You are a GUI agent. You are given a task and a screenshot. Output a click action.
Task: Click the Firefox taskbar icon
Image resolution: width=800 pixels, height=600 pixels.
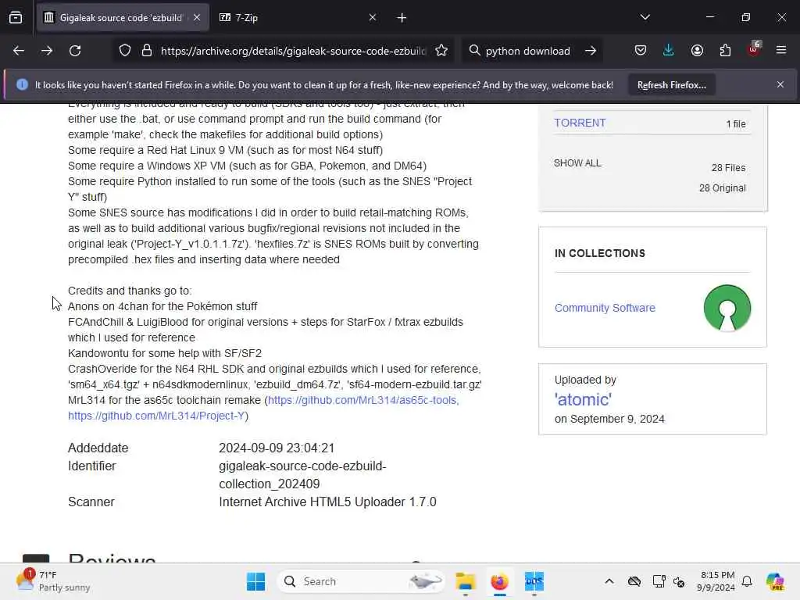click(499, 581)
